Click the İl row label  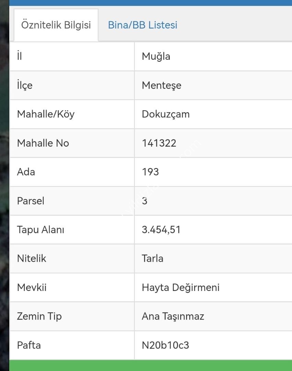coord(19,56)
